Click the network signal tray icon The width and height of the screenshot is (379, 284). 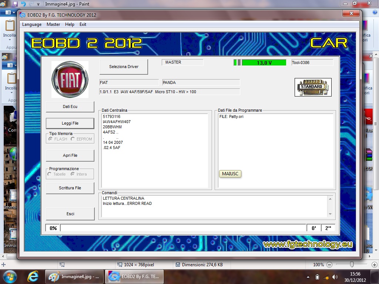(326, 277)
